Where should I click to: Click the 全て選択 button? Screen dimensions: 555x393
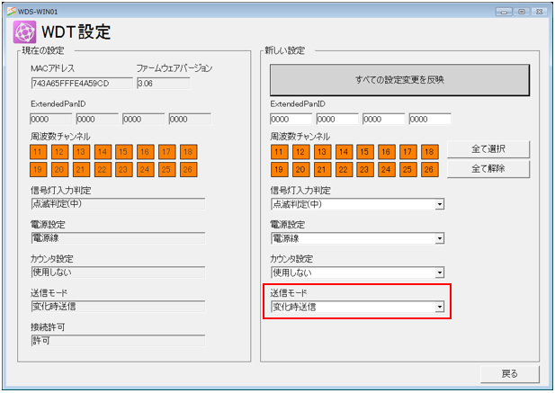coord(488,148)
